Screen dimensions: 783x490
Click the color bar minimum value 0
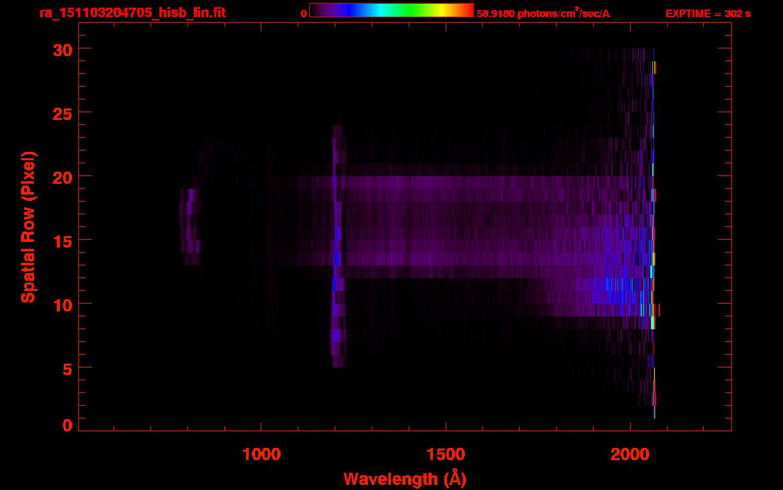[304, 13]
